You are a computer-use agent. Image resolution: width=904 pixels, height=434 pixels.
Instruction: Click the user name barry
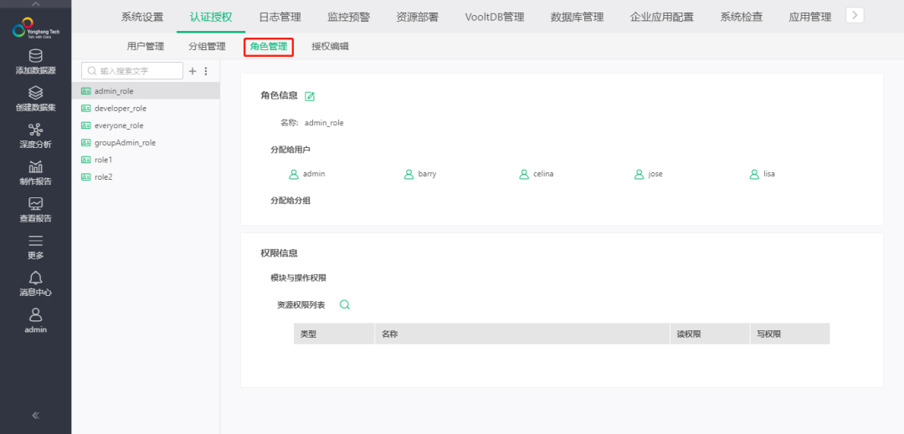pos(427,174)
